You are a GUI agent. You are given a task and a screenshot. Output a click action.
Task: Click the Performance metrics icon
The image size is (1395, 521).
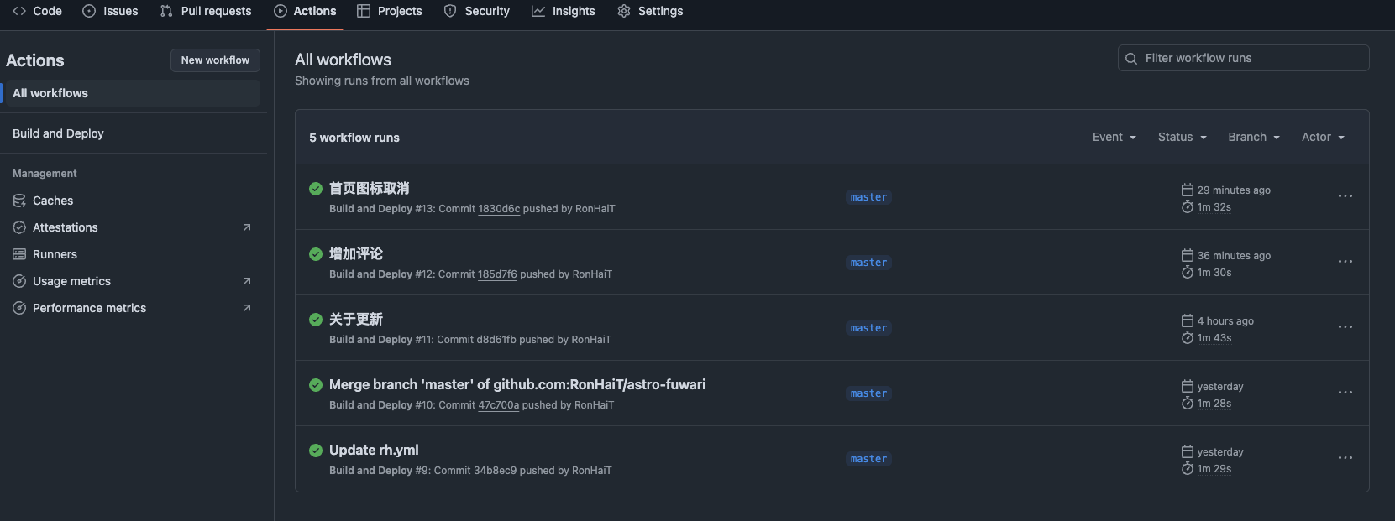(19, 308)
